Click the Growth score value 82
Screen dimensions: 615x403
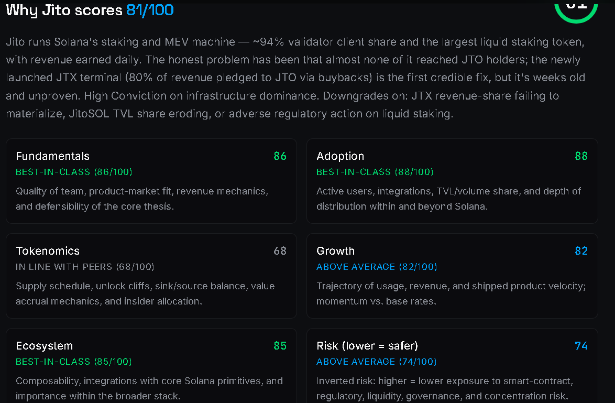pos(581,251)
